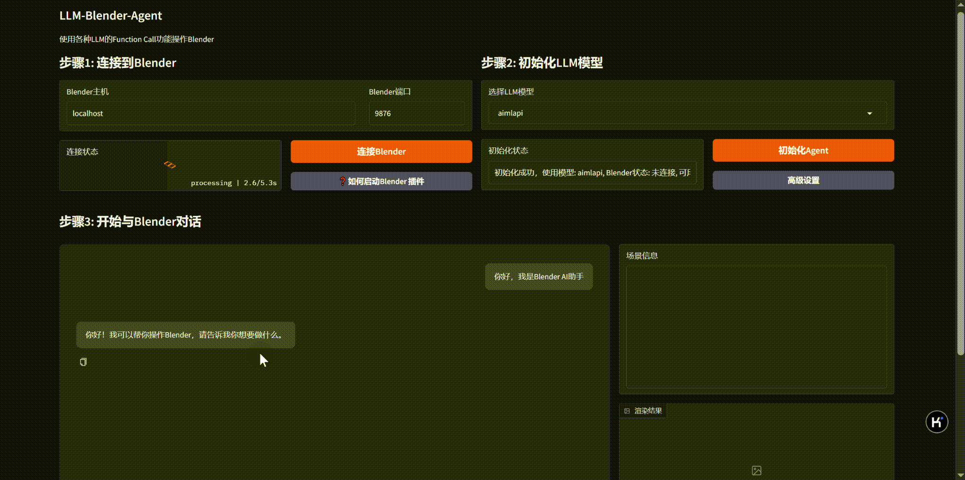Click the 步骤3: 开始与Blender对话 heading

pyautogui.click(x=130, y=222)
